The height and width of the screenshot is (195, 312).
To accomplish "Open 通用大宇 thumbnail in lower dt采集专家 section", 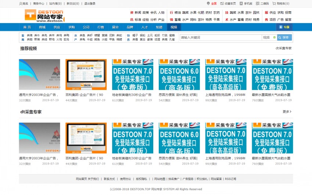I will (x=39, y=138).
